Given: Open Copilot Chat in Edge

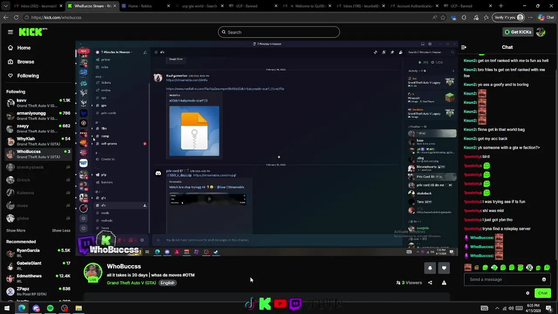Looking at the screenshot, I should (547, 17).
